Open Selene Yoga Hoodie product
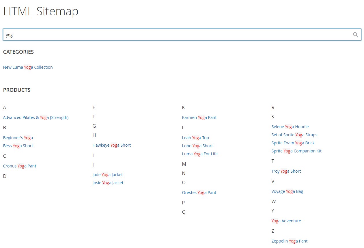 290,127
